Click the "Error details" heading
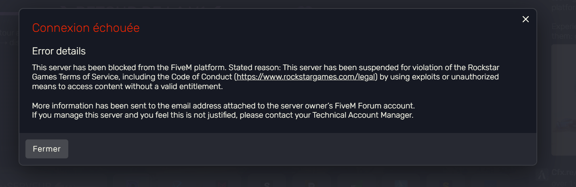Screen dimensions: 576x187 click(59, 52)
